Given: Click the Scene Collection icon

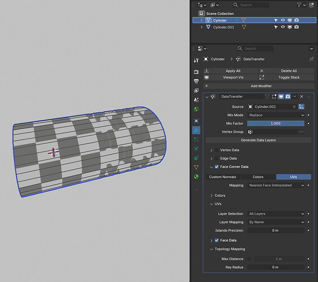Looking at the screenshot, I should (x=201, y=14).
